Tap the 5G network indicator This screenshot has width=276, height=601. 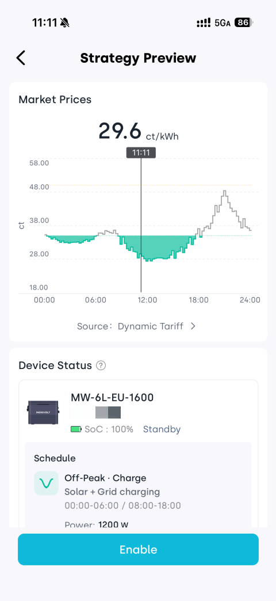[x=223, y=23]
